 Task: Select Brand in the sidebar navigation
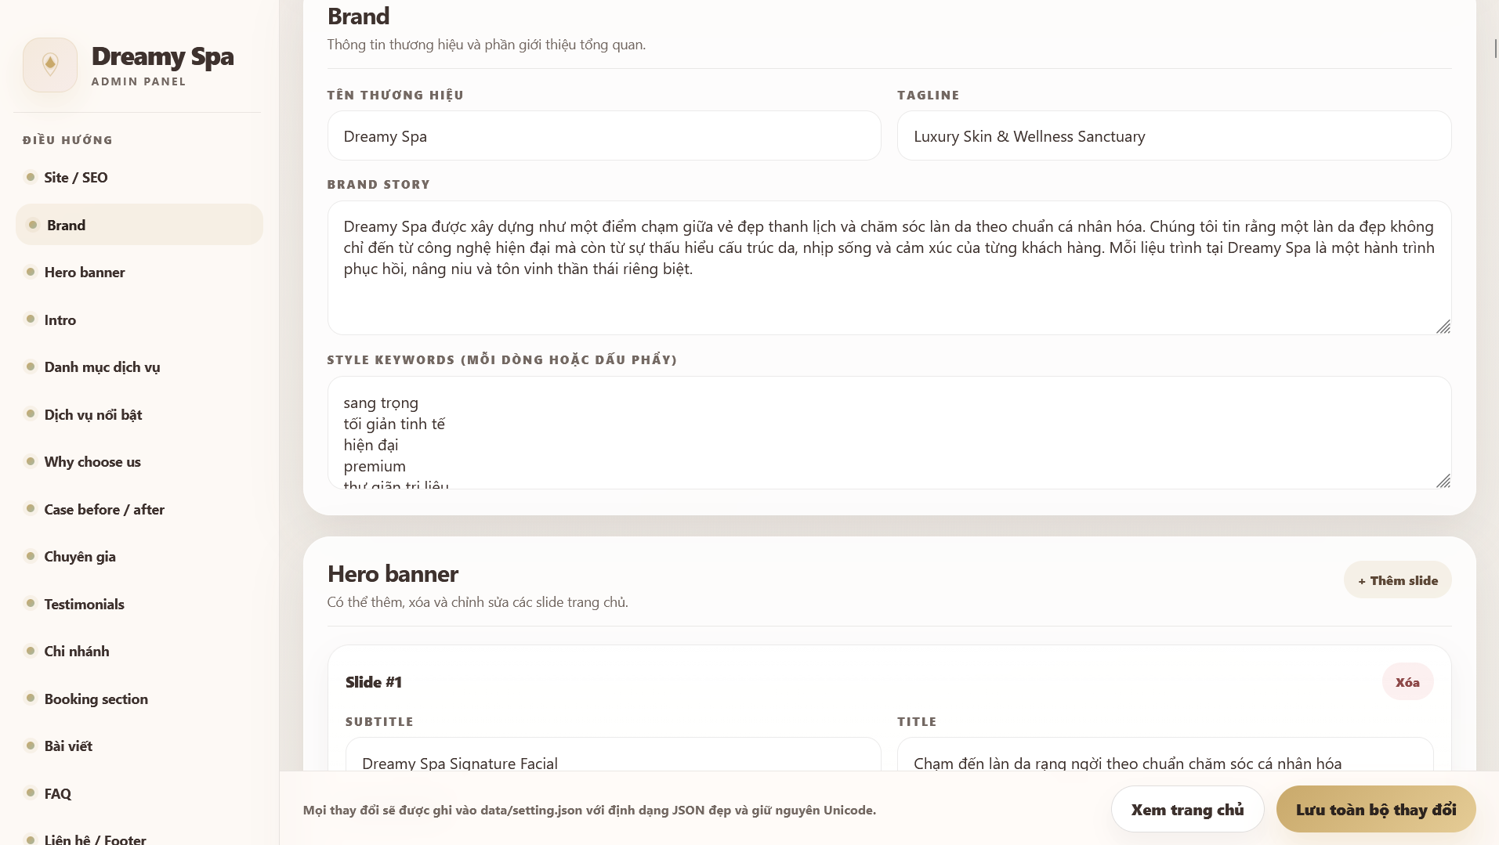coord(66,226)
